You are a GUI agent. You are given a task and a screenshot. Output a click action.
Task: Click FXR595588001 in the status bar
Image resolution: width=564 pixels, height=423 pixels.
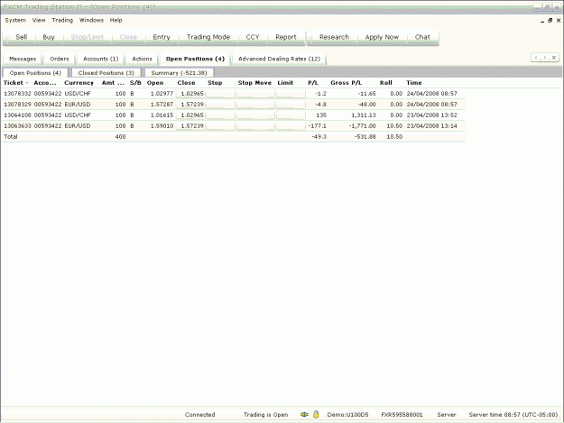point(402,415)
